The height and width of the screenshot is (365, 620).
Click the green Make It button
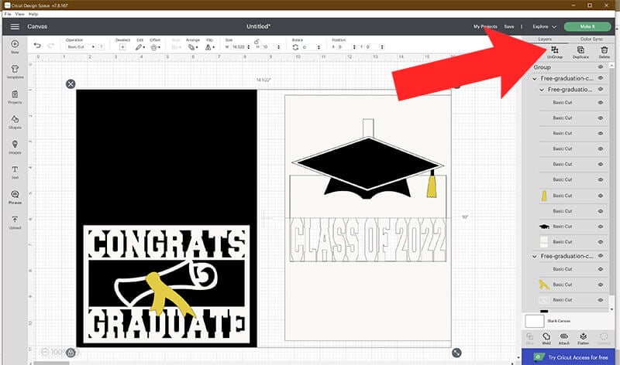click(587, 26)
